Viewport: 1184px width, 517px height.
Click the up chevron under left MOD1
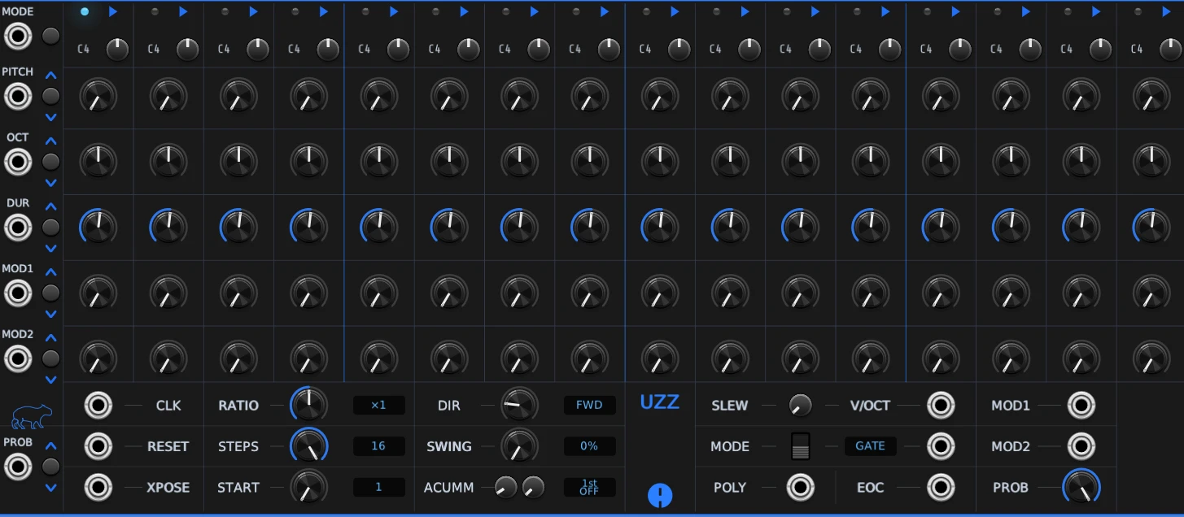click(x=51, y=272)
